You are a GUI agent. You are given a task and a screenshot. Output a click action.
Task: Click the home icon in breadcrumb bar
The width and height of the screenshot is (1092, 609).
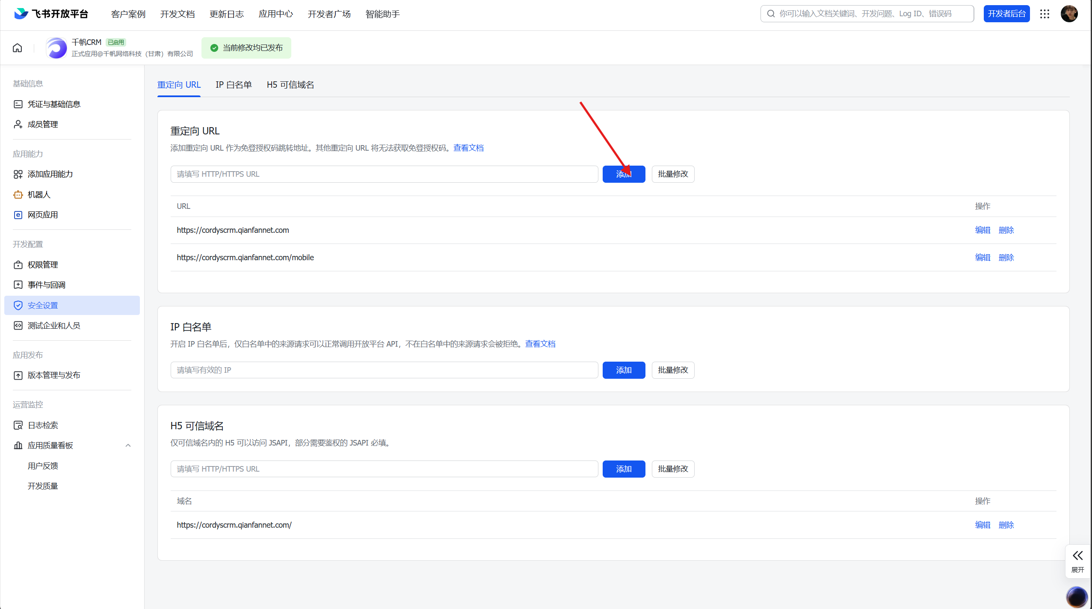point(17,48)
